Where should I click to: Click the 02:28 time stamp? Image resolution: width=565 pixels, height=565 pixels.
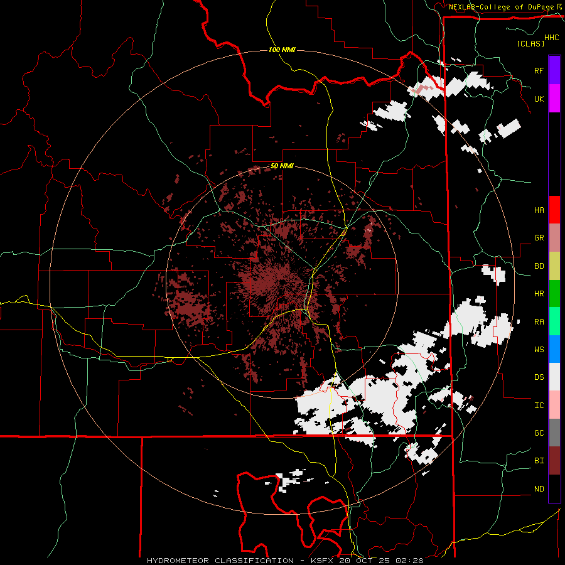point(409,561)
